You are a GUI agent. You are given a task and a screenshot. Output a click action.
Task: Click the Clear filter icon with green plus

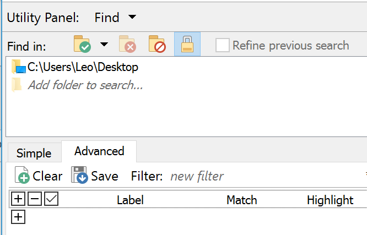coord(22,175)
